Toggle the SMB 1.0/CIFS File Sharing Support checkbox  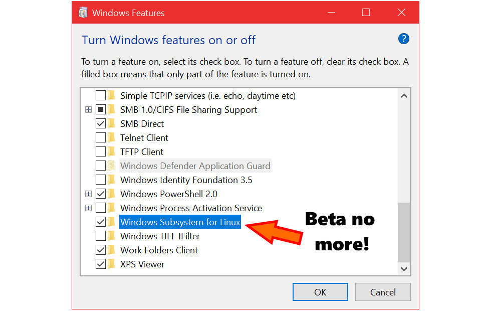(101, 109)
